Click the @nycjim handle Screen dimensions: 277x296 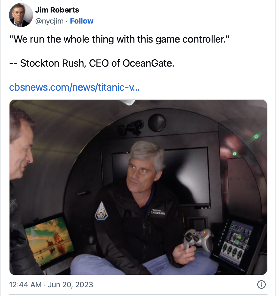pyautogui.click(x=49, y=21)
